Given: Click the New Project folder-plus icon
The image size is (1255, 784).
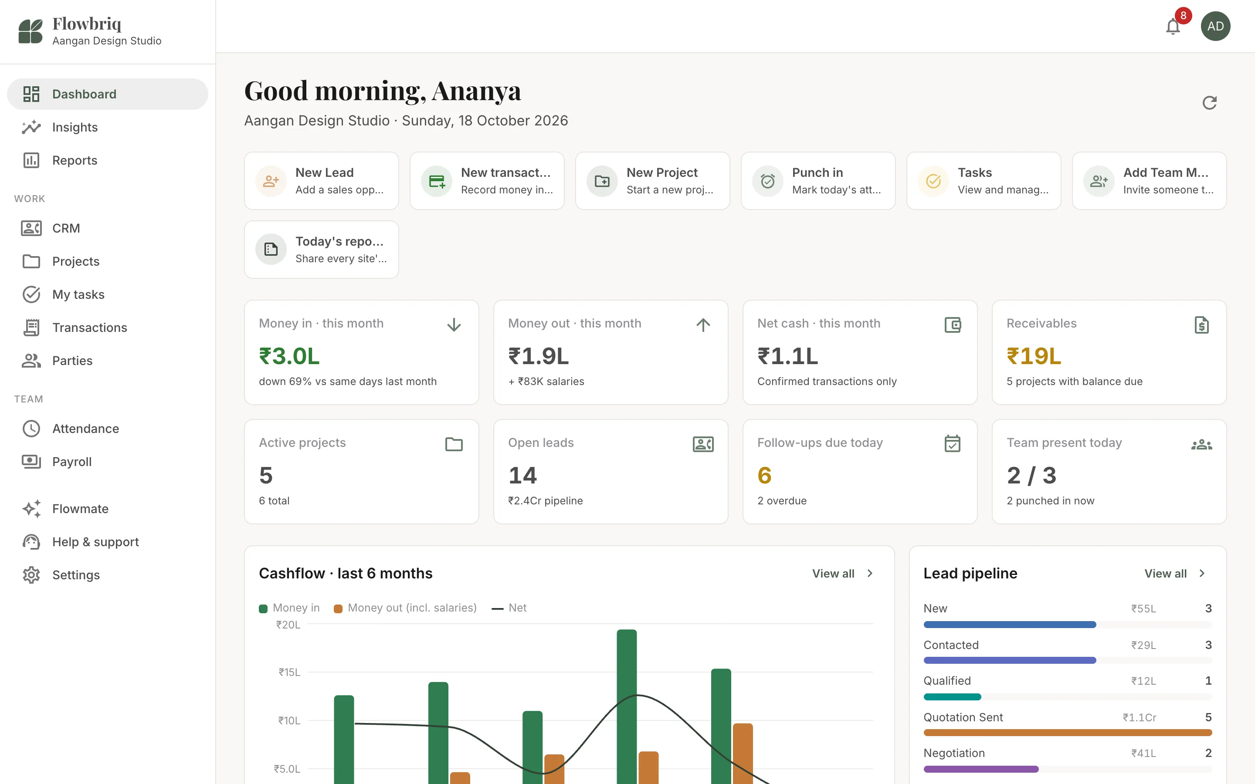Looking at the screenshot, I should pos(602,181).
